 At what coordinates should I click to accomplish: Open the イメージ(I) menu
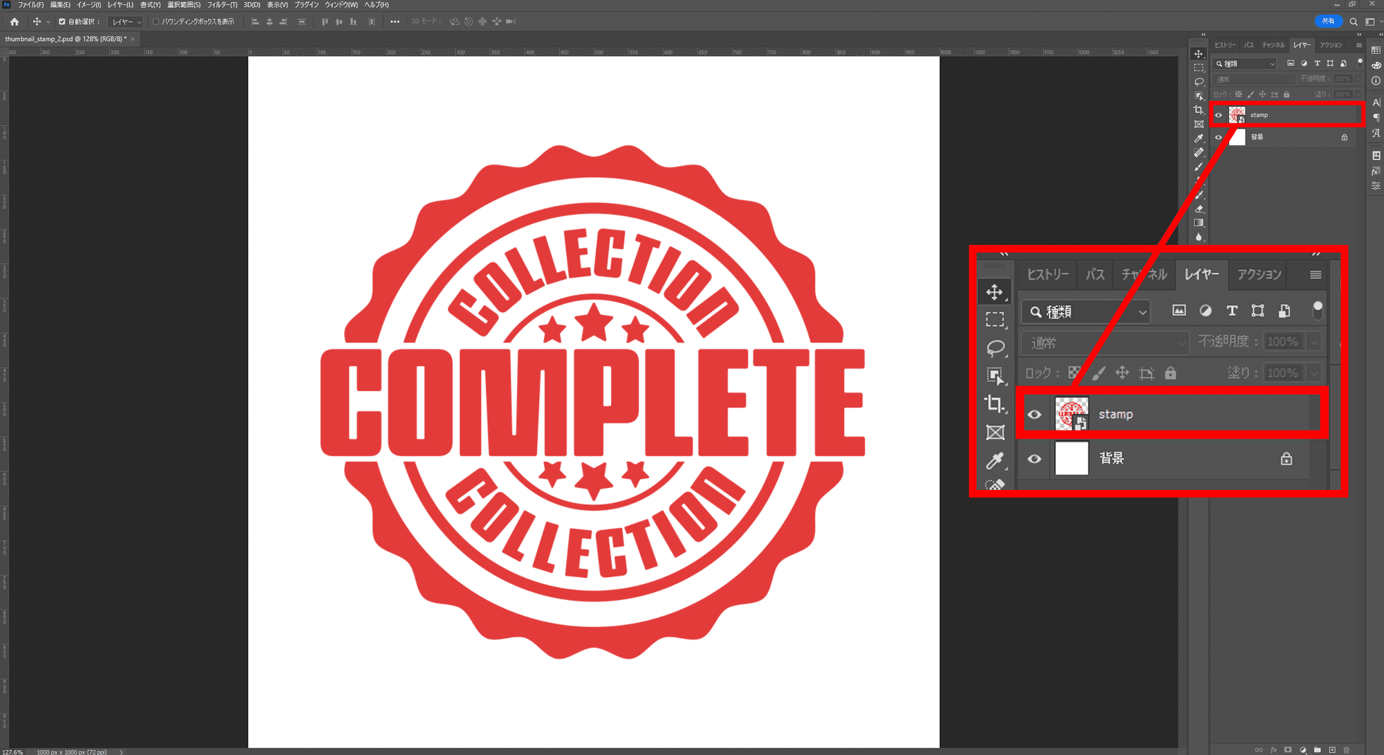click(x=89, y=5)
